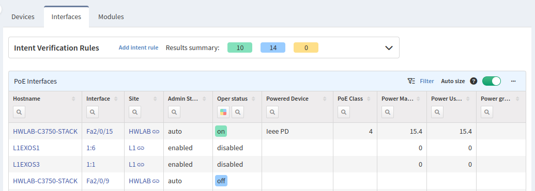535x191 pixels.
Task: Sort by the Site column arrows
Action: (x=155, y=99)
